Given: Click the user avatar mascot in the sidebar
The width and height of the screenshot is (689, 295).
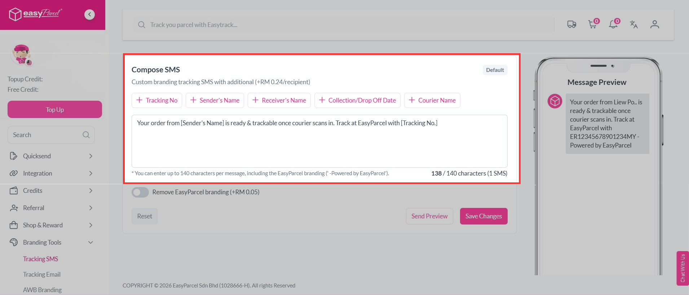Looking at the screenshot, I should pos(21,55).
